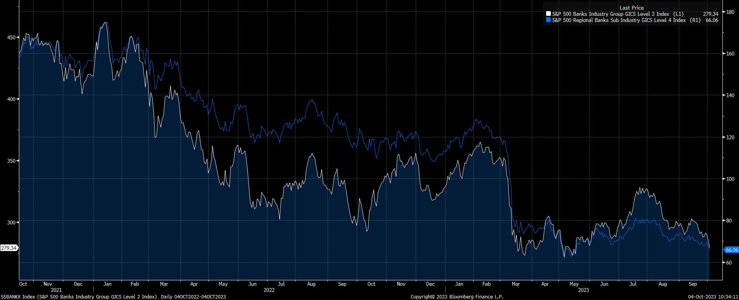Click the 300 label on the left axis

pyautogui.click(x=10, y=222)
